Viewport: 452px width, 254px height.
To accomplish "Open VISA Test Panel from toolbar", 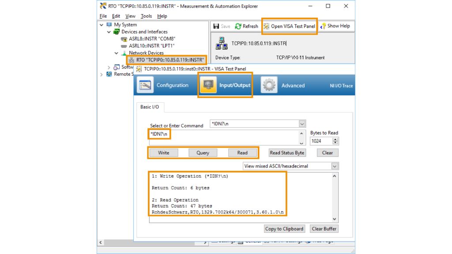I will tap(290, 26).
